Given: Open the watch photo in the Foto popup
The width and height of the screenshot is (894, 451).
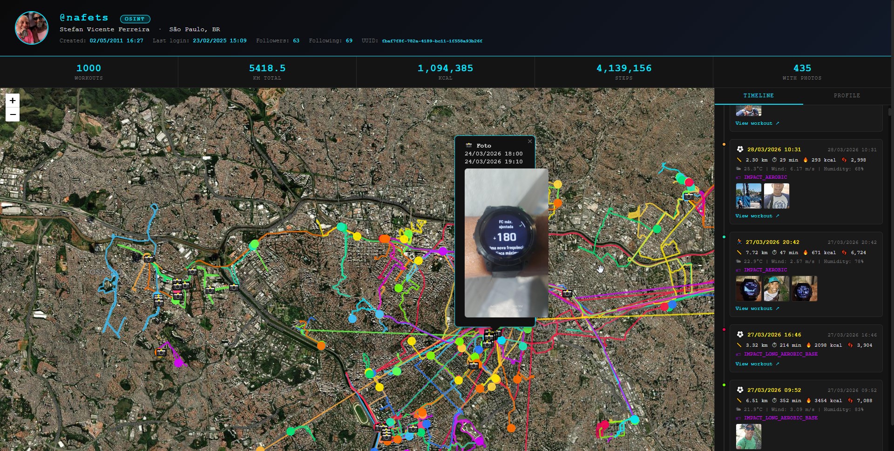Looking at the screenshot, I should (x=506, y=242).
